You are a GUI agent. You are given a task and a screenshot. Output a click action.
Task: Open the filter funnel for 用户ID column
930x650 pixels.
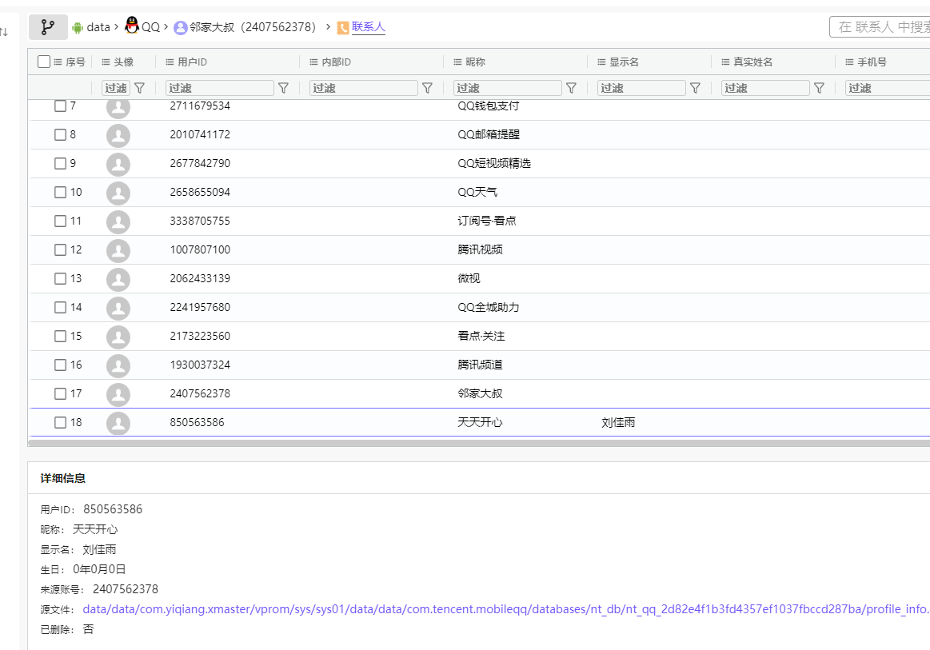tap(284, 88)
